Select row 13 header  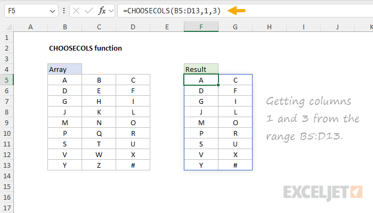point(6,165)
